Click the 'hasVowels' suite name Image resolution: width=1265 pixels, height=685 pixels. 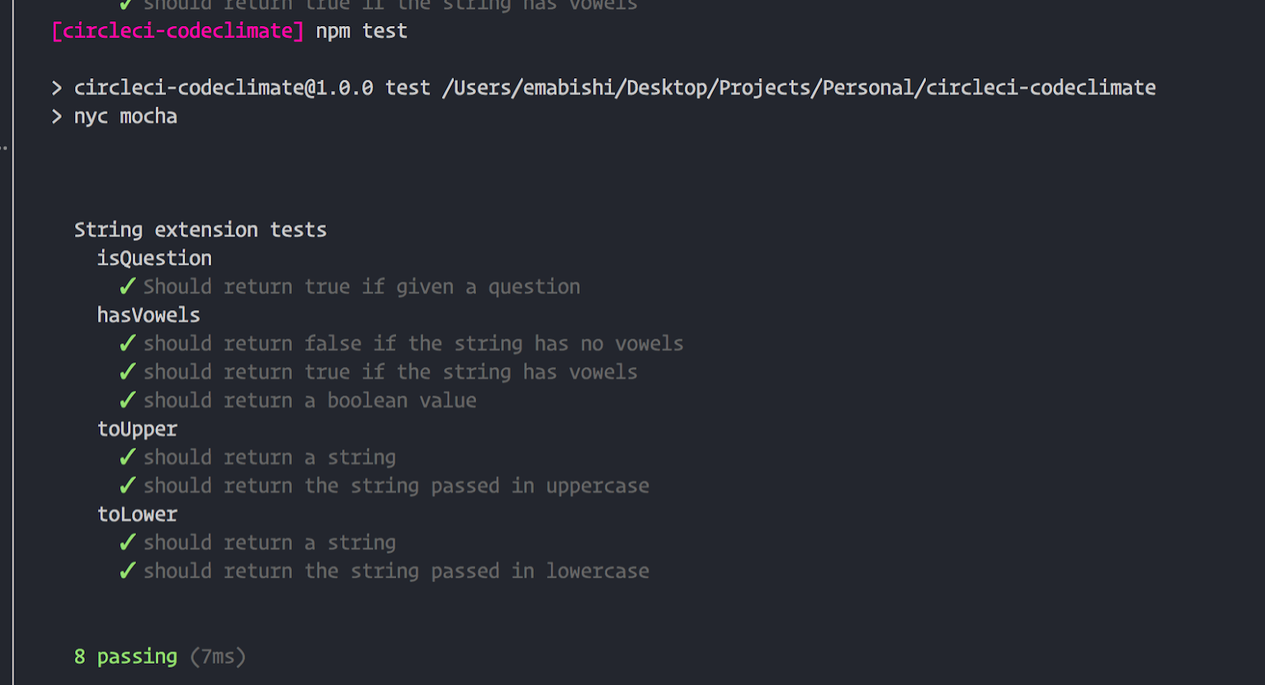(x=149, y=316)
